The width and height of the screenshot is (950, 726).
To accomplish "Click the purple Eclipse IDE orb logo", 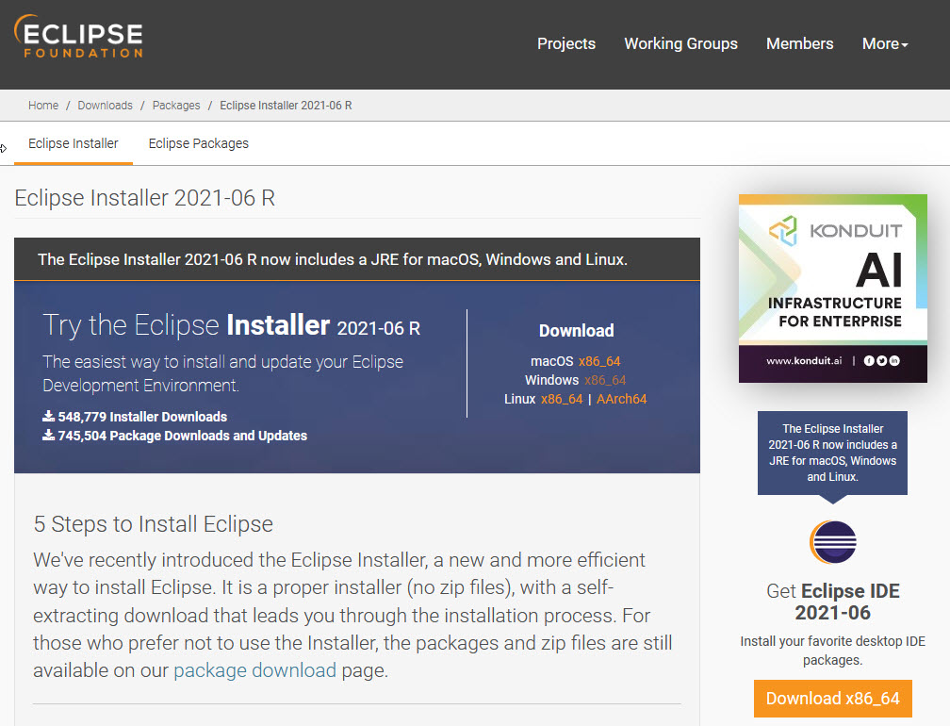I will [x=832, y=542].
